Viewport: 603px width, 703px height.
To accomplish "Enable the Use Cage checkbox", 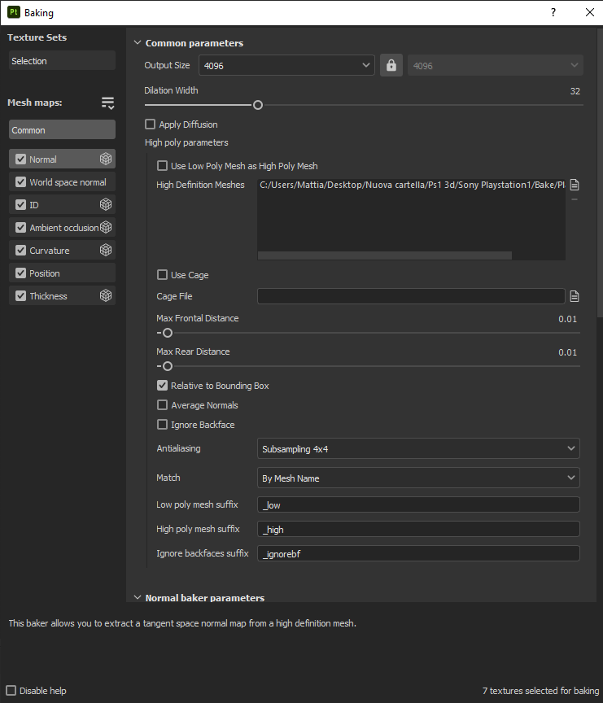I will (163, 275).
